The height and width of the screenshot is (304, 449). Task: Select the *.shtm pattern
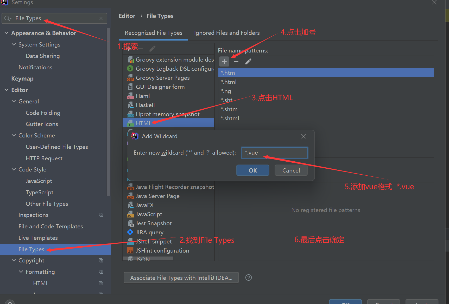(x=326, y=109)
